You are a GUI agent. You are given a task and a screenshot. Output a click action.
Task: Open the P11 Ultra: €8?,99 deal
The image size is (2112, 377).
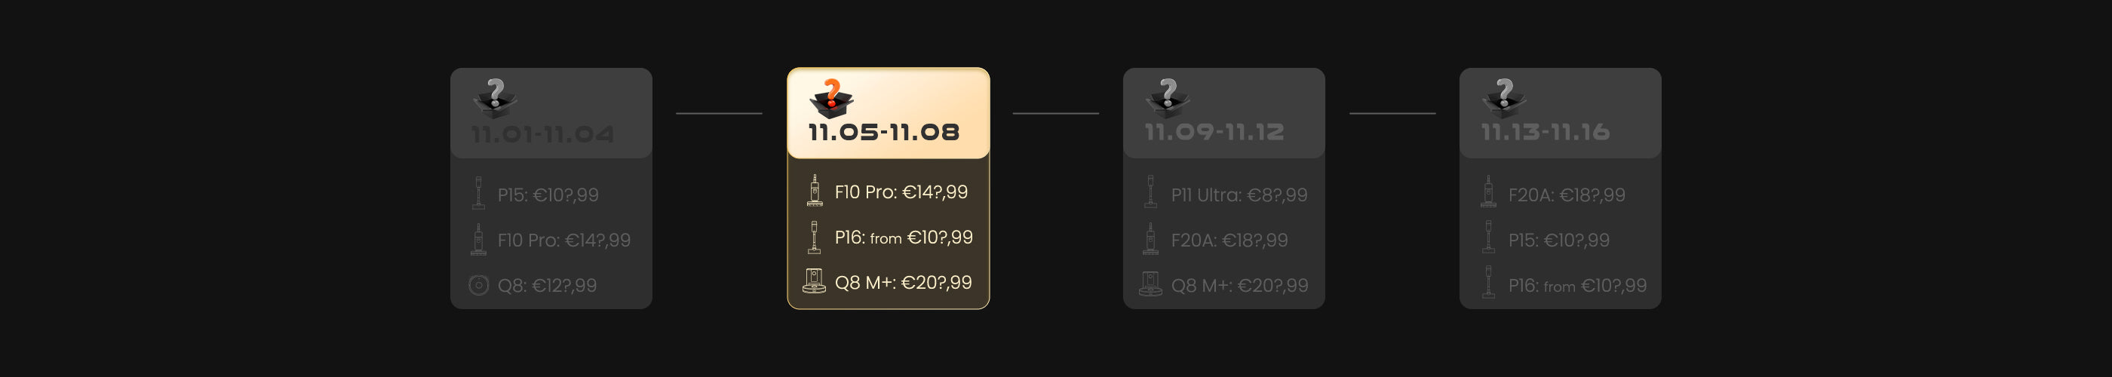(x=1239, y=195)
